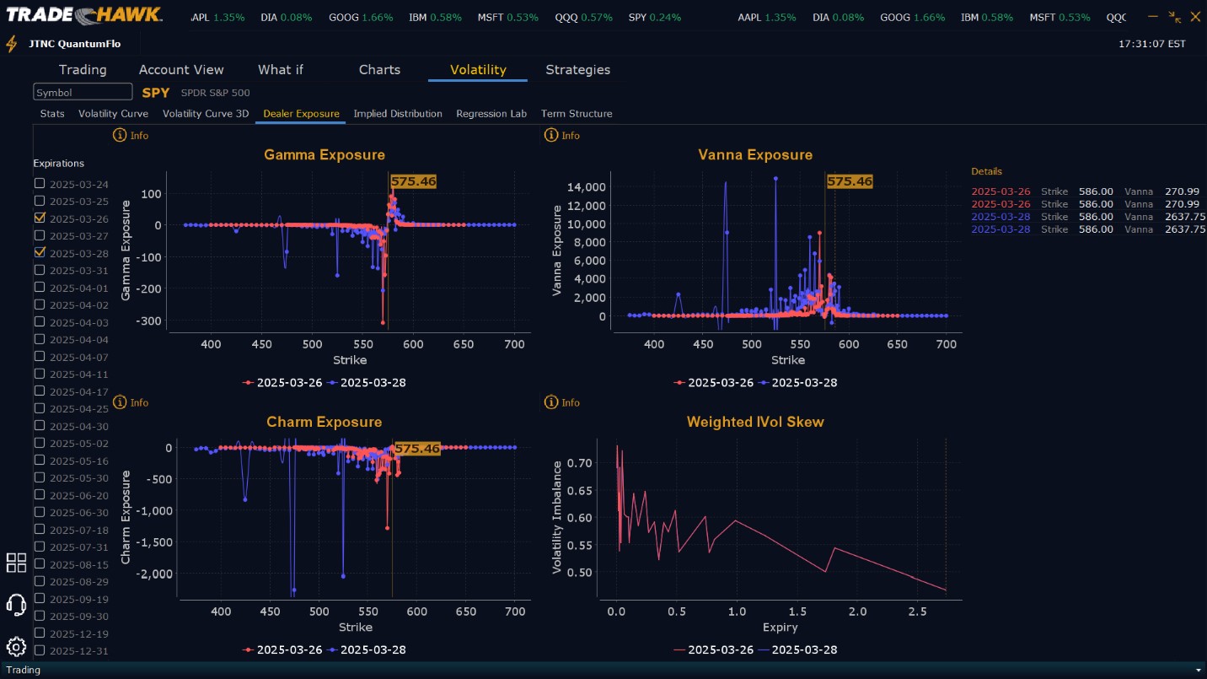The height and width of the screenshot is (679, 1207).
Task: Click the 575.46 price marker on Charm chart
Action: pos(417,449)
